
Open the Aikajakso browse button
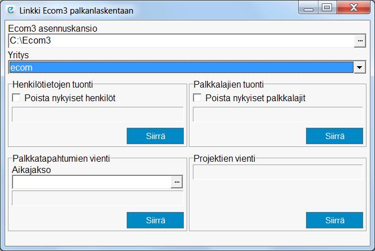[x=176, y=182]
